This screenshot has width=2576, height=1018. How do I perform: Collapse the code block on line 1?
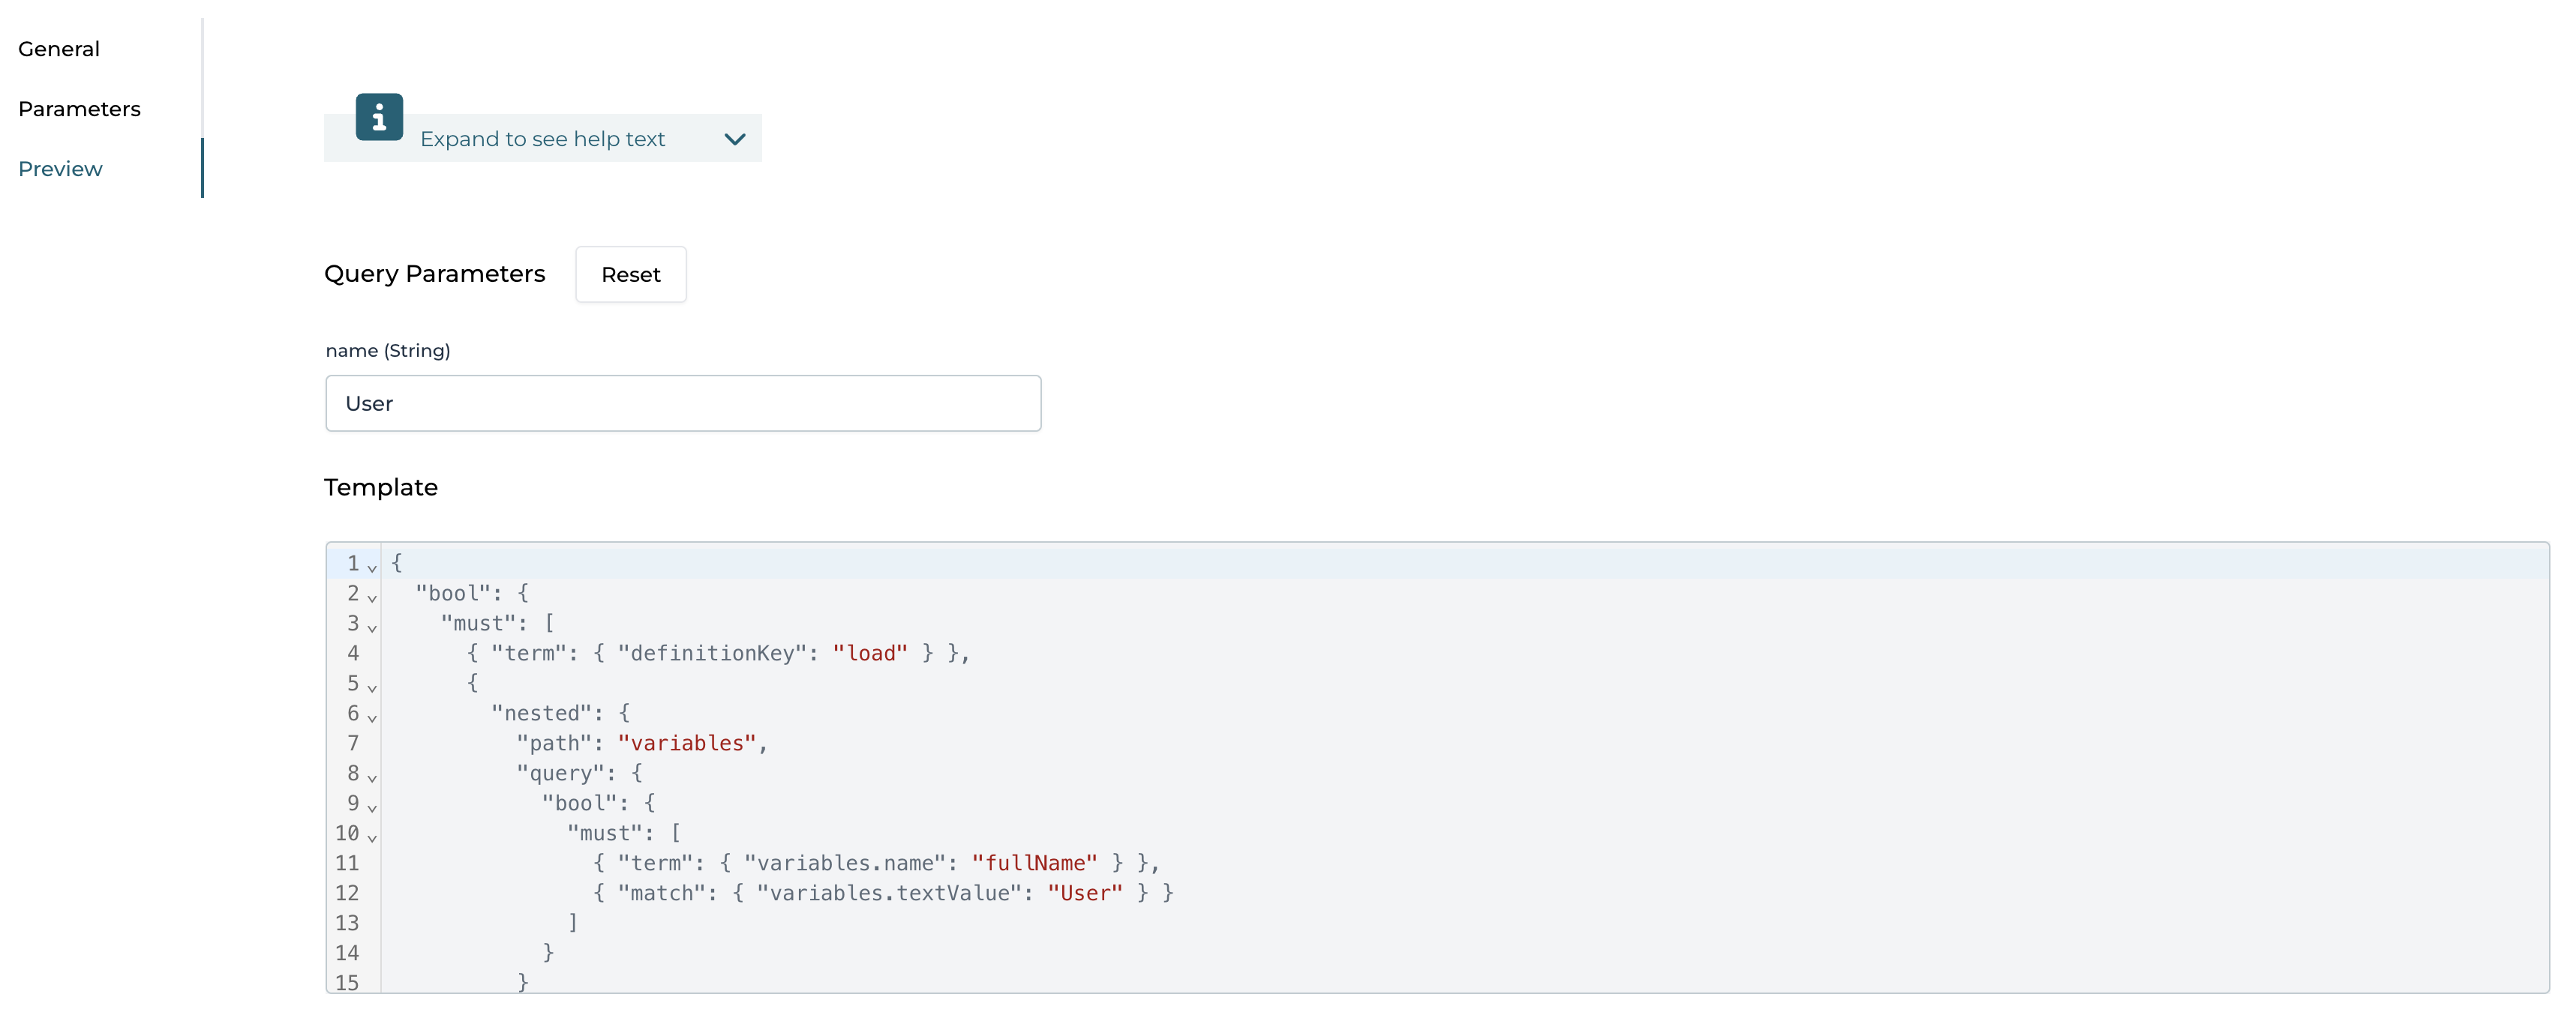tap(372, 567)
